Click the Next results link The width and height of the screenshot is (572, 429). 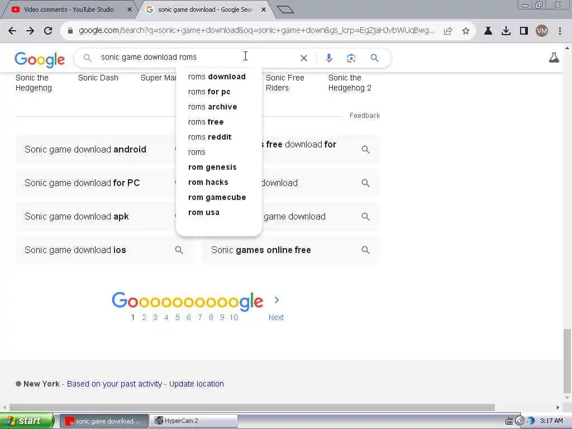(x=276, y=317)
